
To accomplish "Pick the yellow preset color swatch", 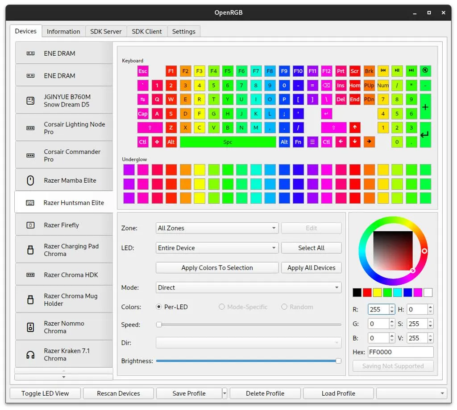I will point(377,292).
